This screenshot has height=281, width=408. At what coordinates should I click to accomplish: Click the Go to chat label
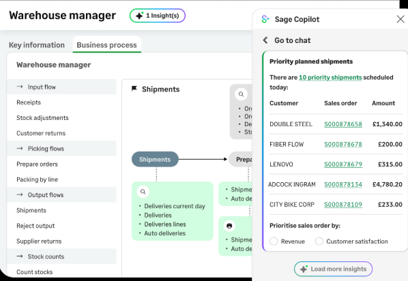[x=293, y=40]
